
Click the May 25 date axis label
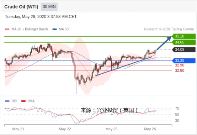(x=111, y=129)
